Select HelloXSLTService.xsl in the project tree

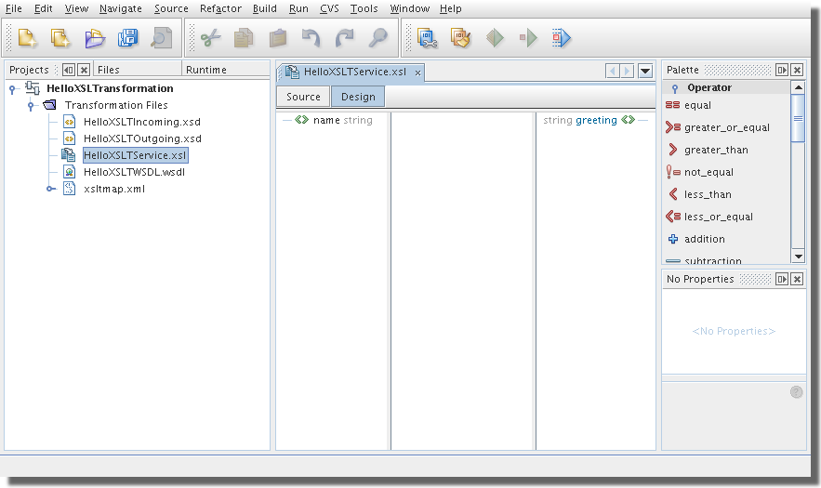pos(135,155)
